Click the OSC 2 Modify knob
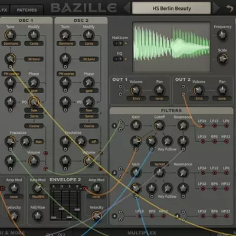 coord(89,35)
